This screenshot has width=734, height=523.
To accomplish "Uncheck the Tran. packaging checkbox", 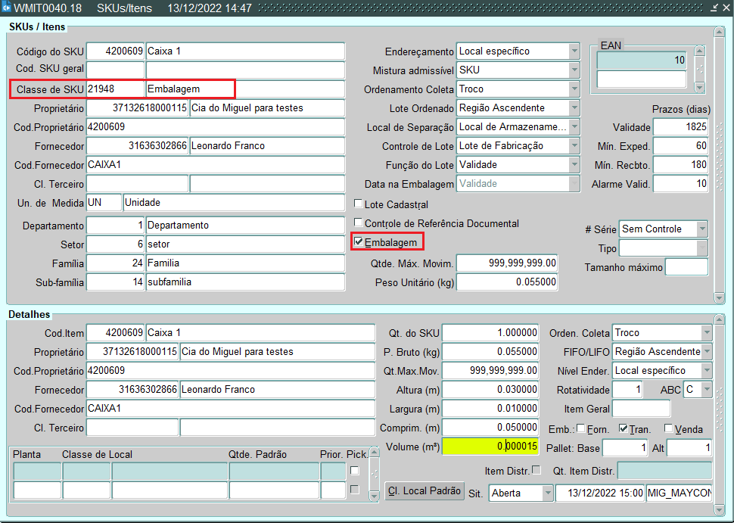I will (623, 428).
